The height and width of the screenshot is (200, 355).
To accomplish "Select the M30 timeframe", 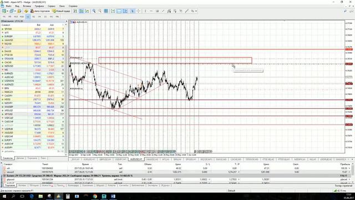I will tap(22, 17).
